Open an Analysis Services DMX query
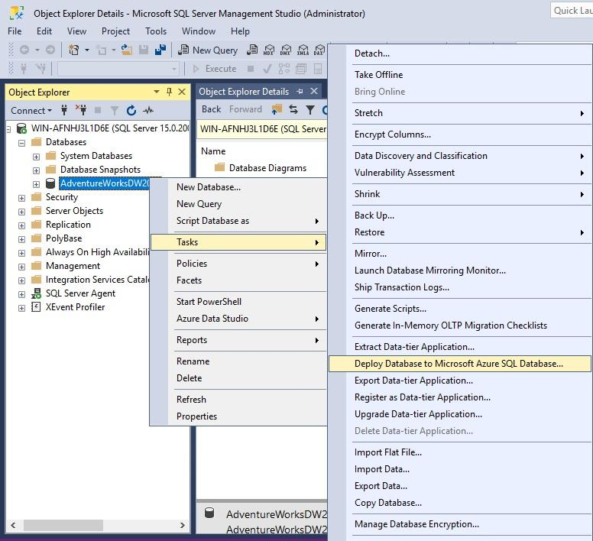The height and width of the screenshot is (541, 593). click(x=286, y=50)
